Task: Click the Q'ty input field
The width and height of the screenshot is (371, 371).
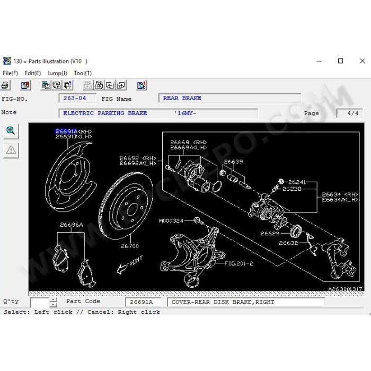Action: [40, 302]
